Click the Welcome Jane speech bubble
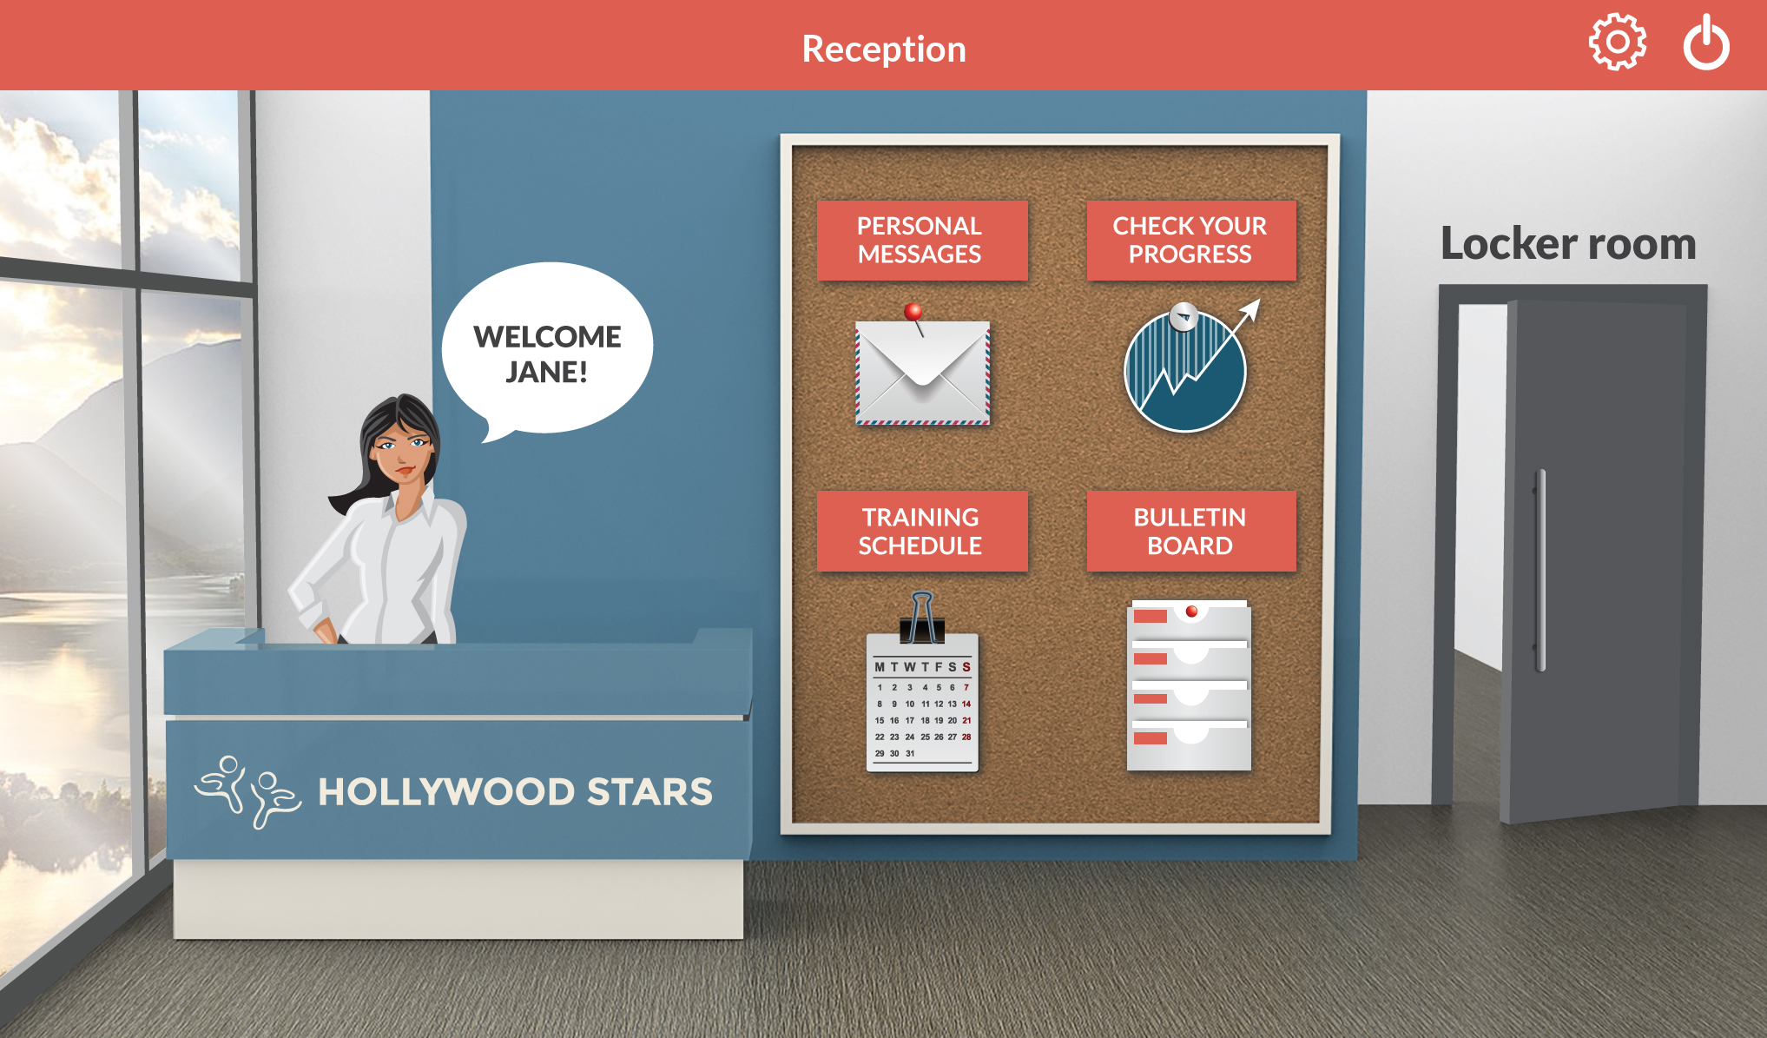Viewport: 1767px width, 1038px height. tap(547, 352)
